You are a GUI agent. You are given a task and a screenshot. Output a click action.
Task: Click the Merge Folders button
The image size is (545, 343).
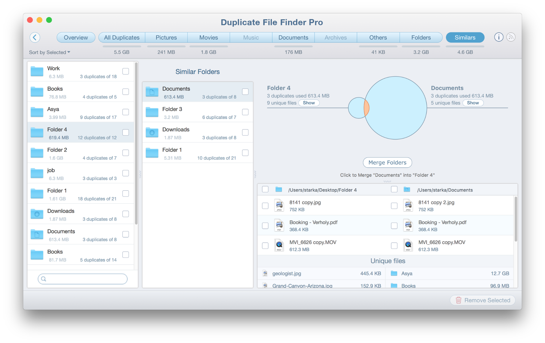[387, 162]
